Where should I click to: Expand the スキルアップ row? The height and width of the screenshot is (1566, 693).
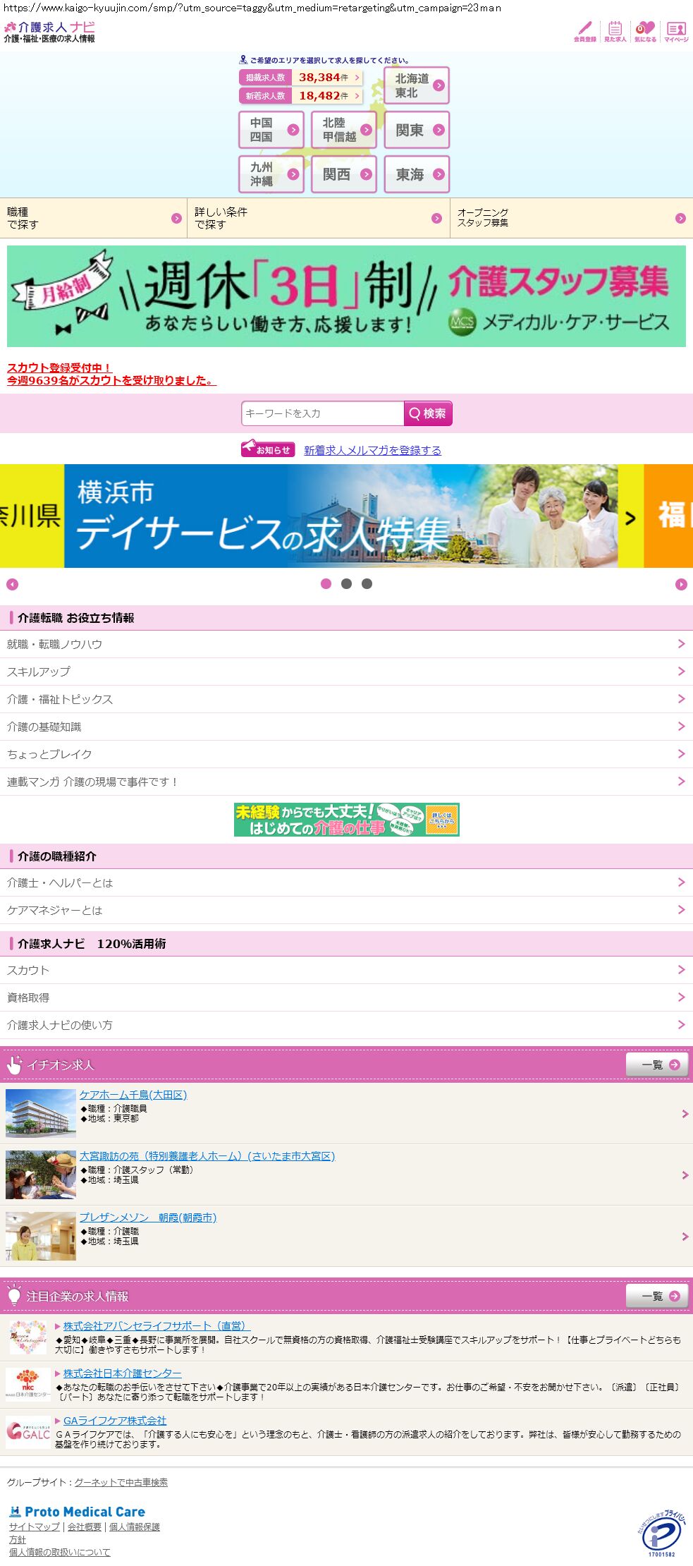(x=346, y=672)
